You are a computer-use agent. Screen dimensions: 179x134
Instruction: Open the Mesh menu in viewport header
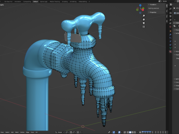17,133
